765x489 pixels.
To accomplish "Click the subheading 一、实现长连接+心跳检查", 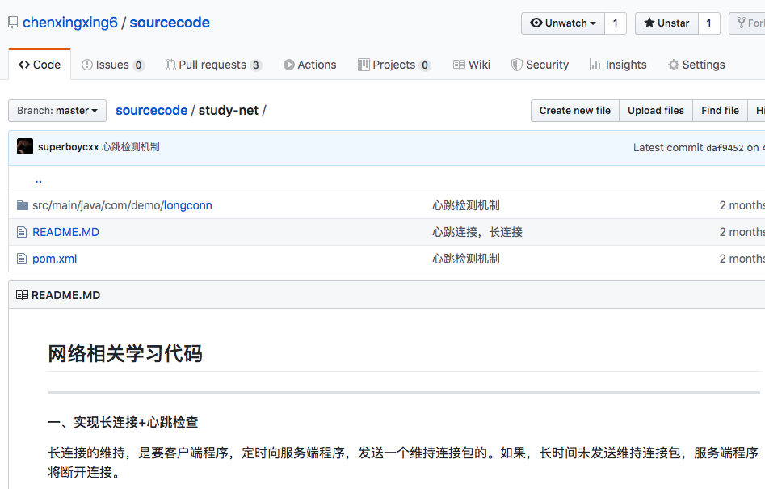I will point(123,422).
